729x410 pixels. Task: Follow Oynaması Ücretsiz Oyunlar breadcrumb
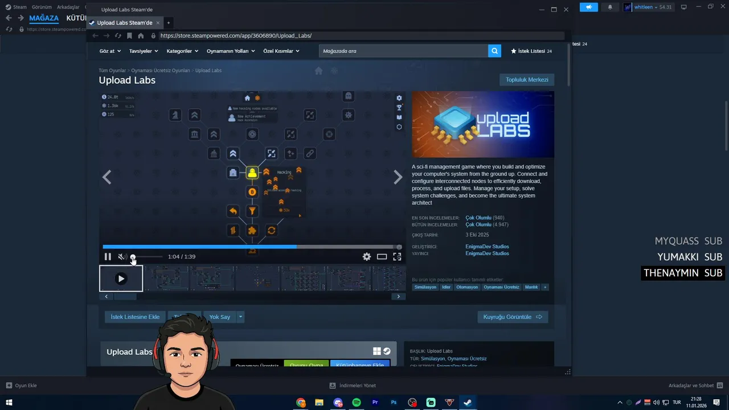point(161,71)
